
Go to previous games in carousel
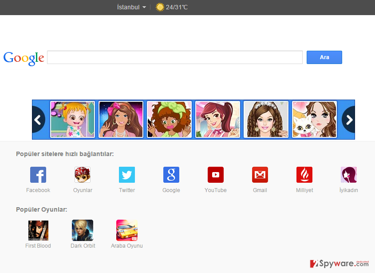click(x=38, y=120)
